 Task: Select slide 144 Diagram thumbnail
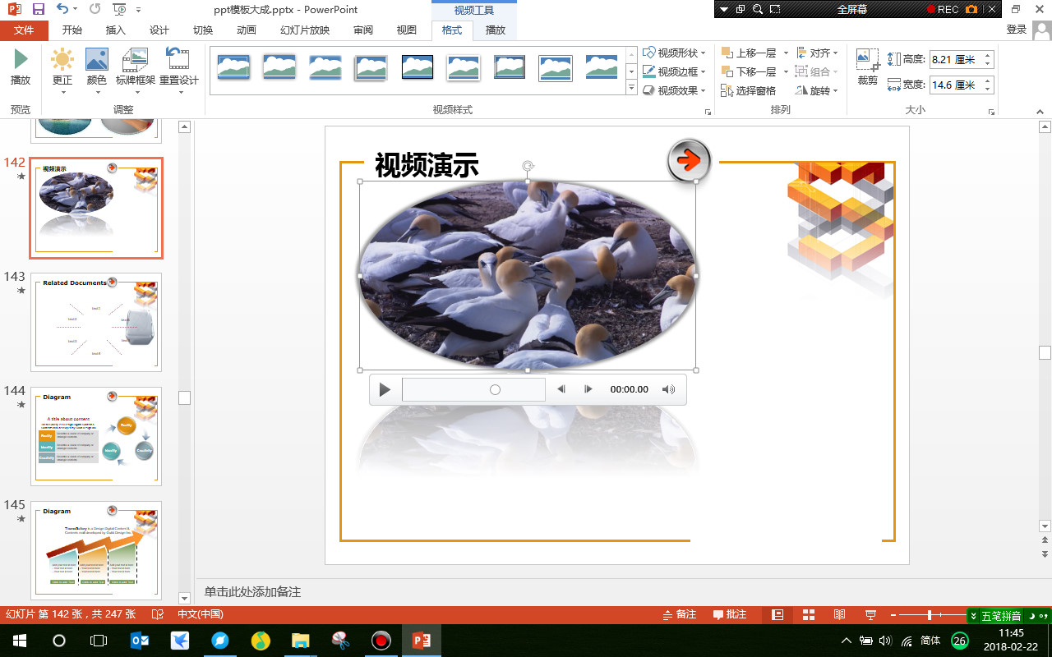(x=96, y=436)
